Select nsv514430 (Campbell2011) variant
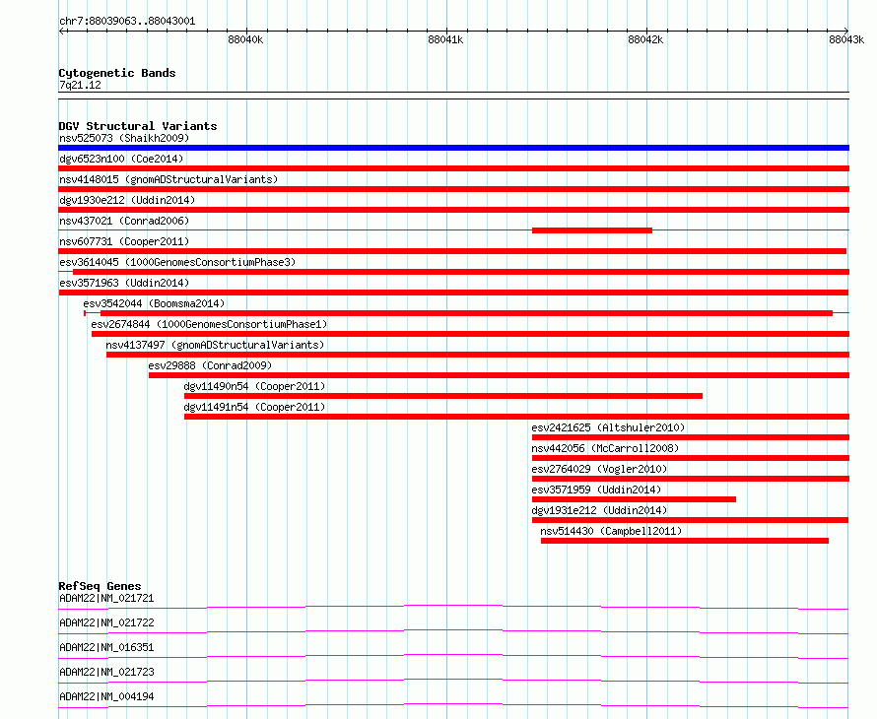This screenshot has width=877, height=719. pyautogui.click(x=611, y=531)
